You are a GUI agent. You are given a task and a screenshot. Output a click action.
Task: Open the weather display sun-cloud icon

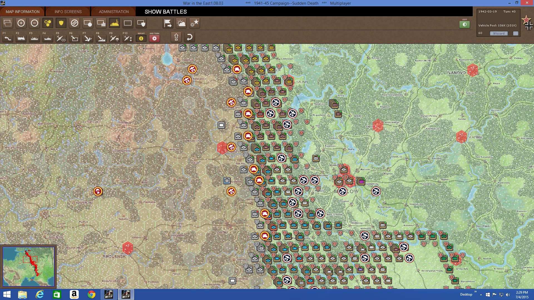[x=181, y=23]
